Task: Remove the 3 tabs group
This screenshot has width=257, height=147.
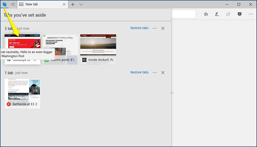Action: 163,28
